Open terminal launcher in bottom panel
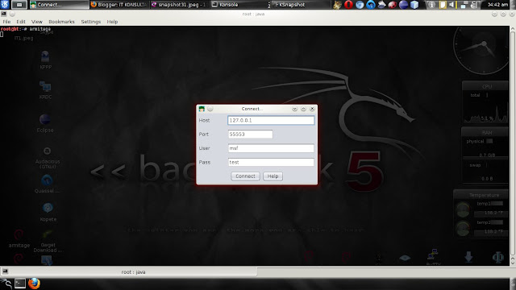516x290 pixels. (x=19, y=284)
